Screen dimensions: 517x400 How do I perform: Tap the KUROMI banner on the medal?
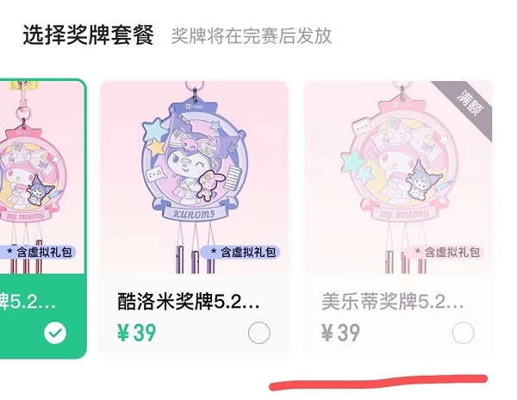coord(194,215)
